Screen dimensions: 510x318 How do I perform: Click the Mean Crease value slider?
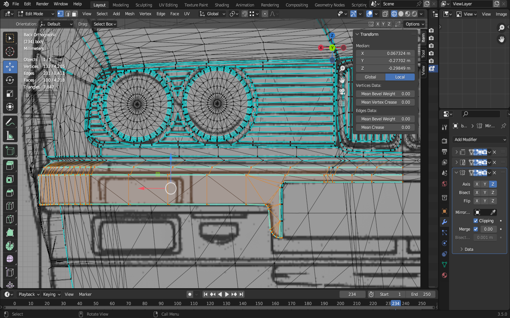(385, 128)
